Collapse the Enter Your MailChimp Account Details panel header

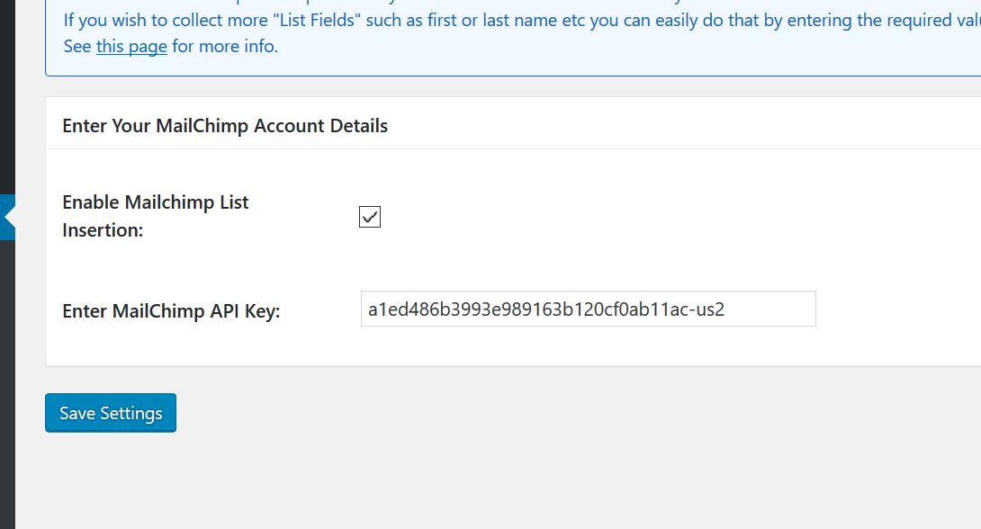[513, 124]
